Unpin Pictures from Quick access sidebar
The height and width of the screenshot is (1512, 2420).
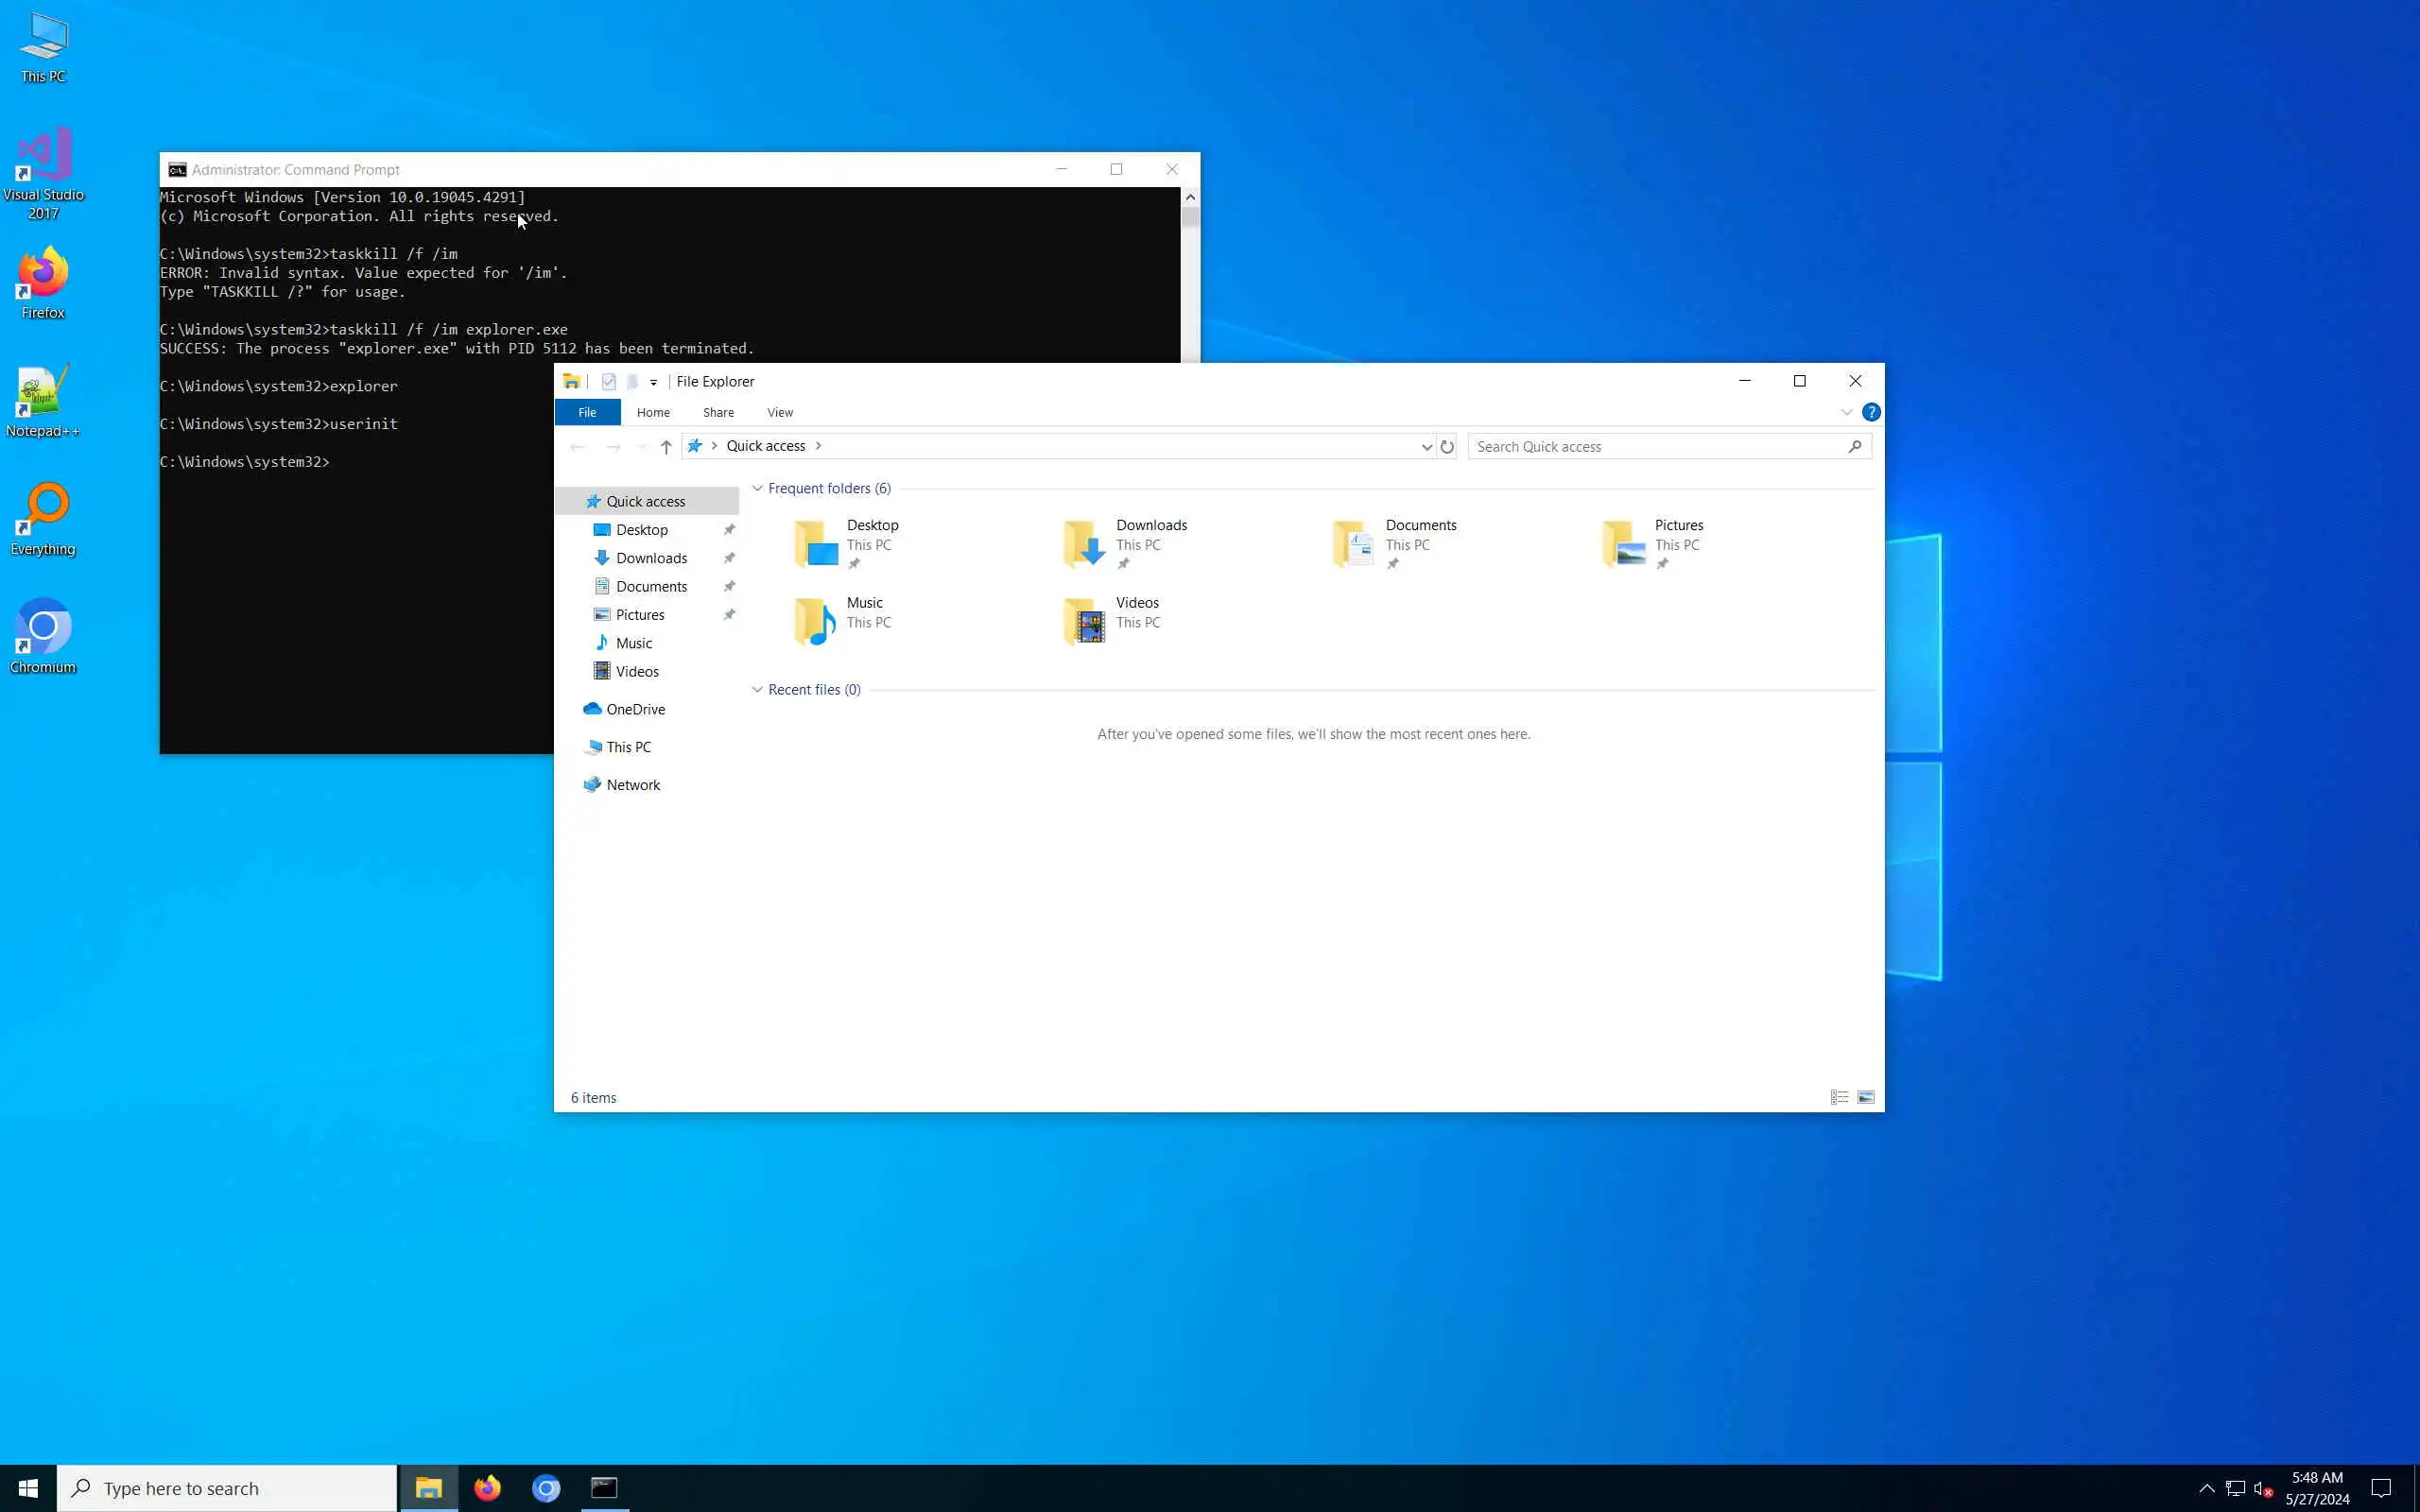[729, 615]
